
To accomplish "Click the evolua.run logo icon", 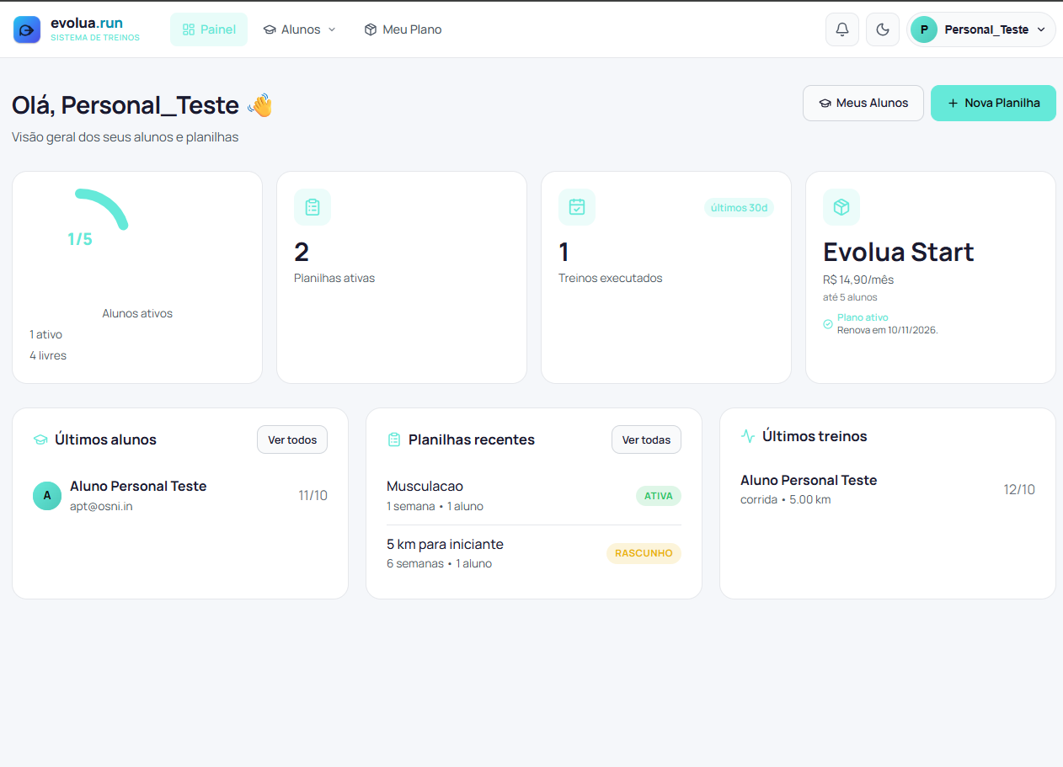I will [x=27, y=29].
